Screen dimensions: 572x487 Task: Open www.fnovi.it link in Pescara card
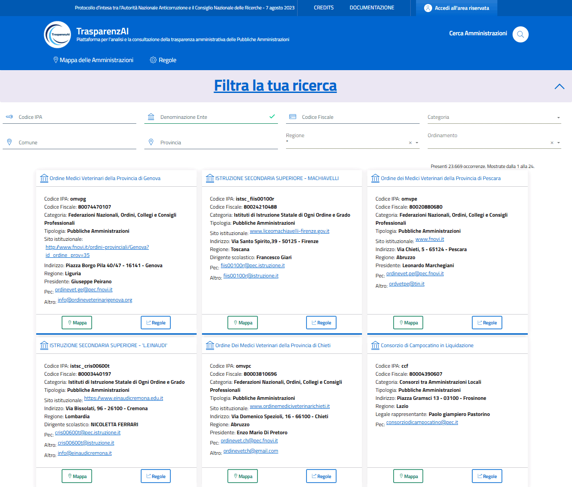pyautogui.click(x=430, y=239)
